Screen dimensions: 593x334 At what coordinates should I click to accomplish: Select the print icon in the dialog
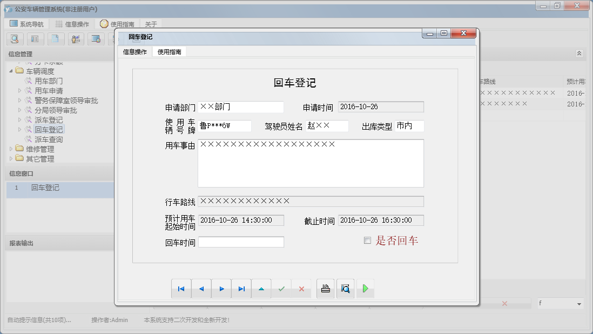click(325, 288)
